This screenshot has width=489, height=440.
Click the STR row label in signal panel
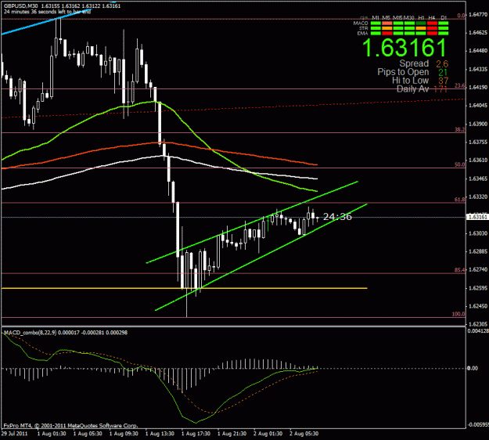point(364,28)
